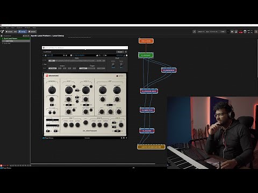Screen dimensions: 258x193
Task: Click the tuner icon in top toolbar
Action: coord(195,32)
